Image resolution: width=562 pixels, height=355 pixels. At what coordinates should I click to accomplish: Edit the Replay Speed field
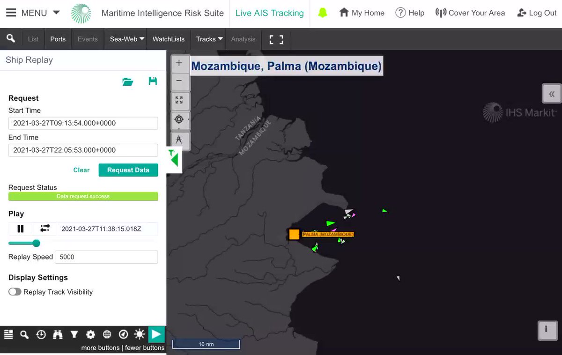[106, 257]
